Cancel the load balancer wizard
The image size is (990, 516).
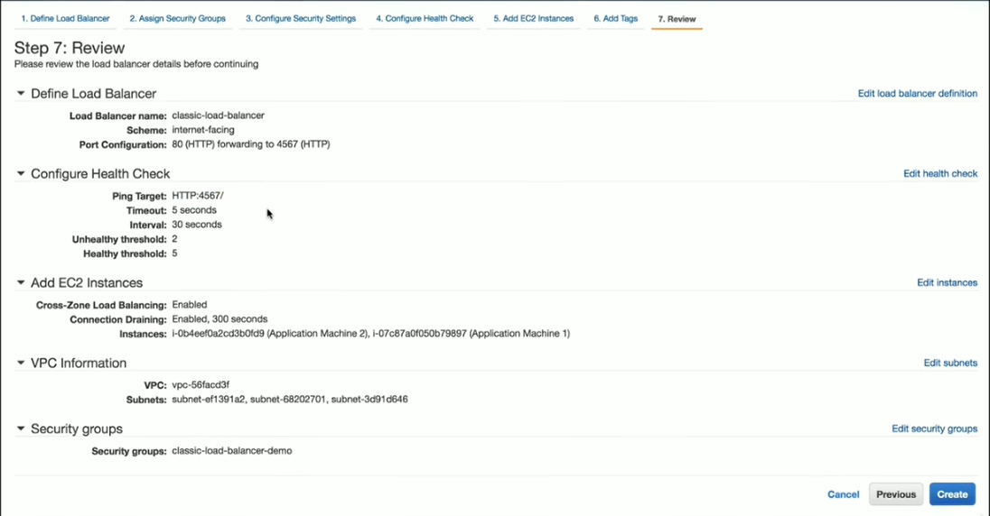pos(843,494)
